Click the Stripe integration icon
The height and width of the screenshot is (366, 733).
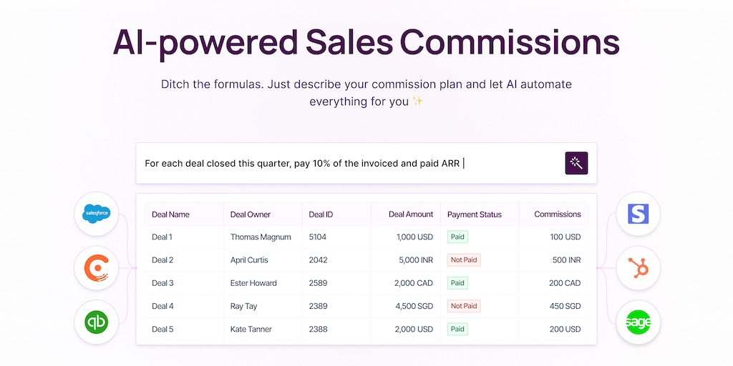(638, 213)
